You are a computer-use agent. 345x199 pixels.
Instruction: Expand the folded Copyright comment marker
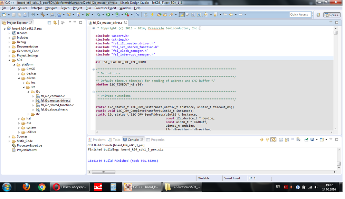click(94, 28)
